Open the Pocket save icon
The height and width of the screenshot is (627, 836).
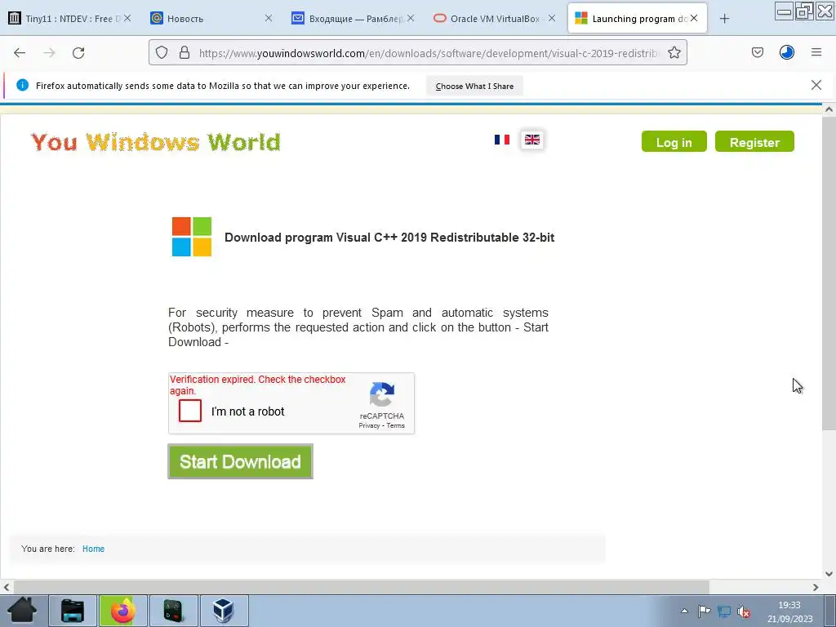757,52
